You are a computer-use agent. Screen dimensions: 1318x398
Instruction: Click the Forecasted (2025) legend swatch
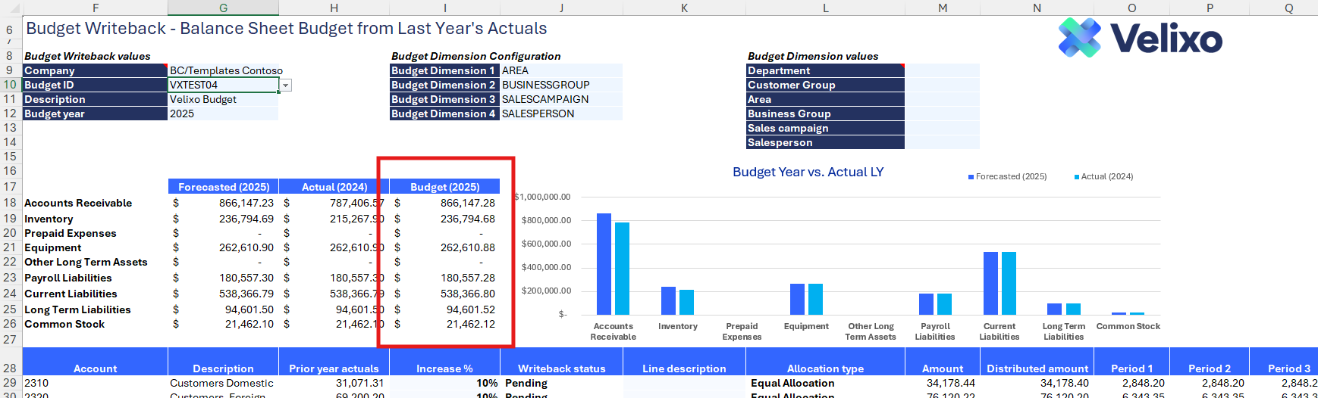[x=971, y=177]
